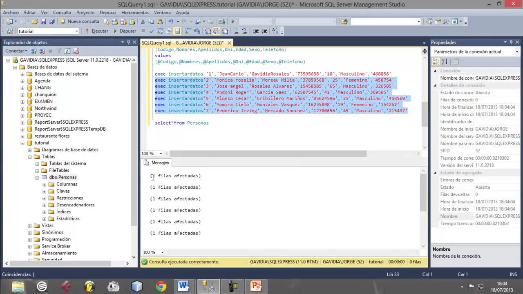
Task: Open the tutorial database dropdown
Action: point(76,31)
